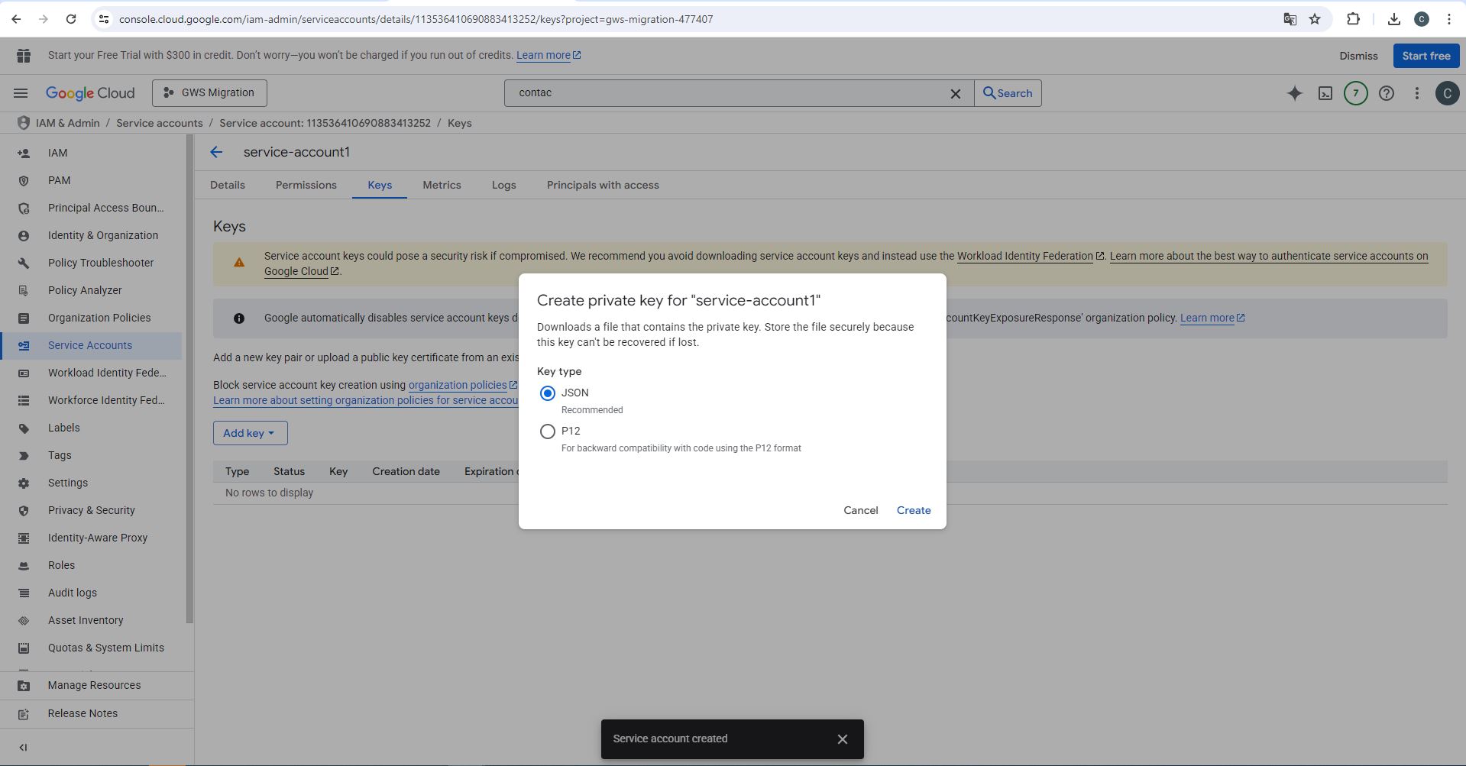Bookmark this page with star icon
Viewport: 1466px width, 766px height.
[1315, 19]
